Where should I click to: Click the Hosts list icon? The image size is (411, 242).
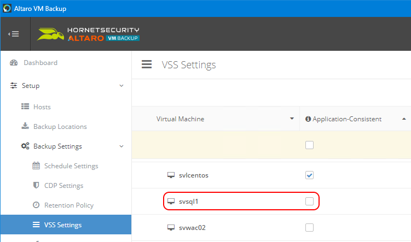(25, 107)
